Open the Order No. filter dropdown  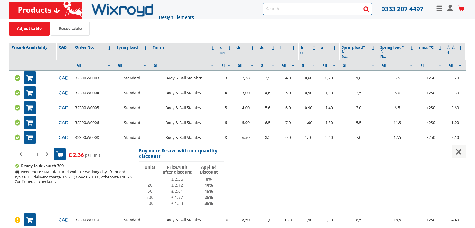pos(93,65)
